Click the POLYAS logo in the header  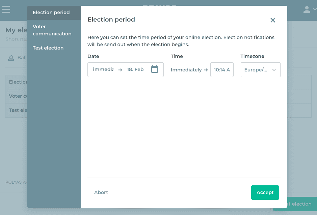[x=159, y=5]
